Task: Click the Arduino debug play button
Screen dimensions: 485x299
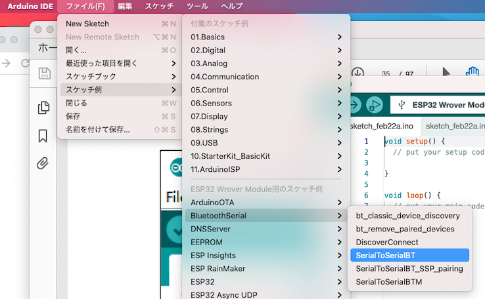Action: [375, 105]
